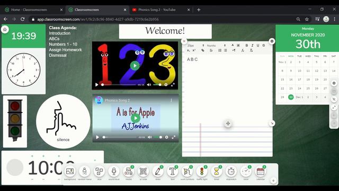Open the draw pencil tool
339x191 pixels.
tap(158, 171)
